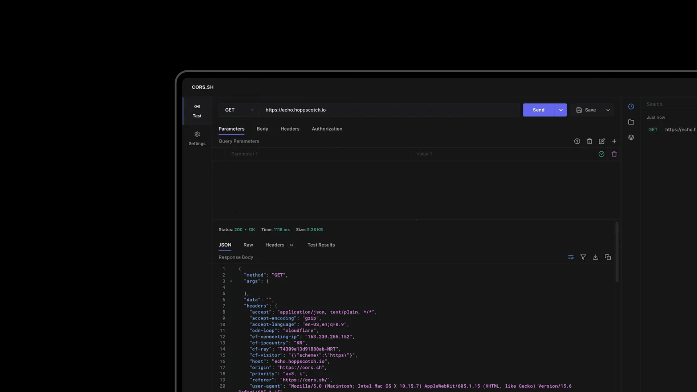This screenshot has width=697, height=392.
Task: Click the Send button
Action: click(538, 110)
